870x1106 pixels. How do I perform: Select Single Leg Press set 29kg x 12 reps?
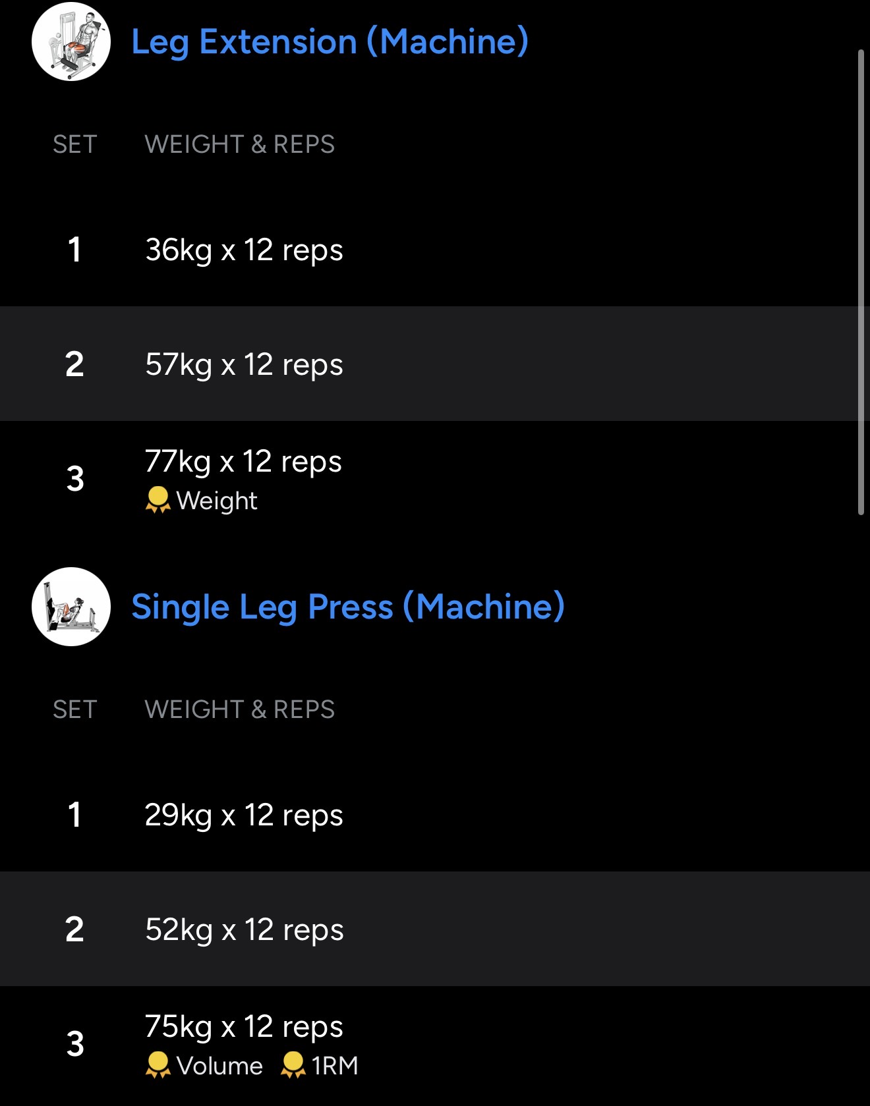pyautogui.click(x=244, y=815)
